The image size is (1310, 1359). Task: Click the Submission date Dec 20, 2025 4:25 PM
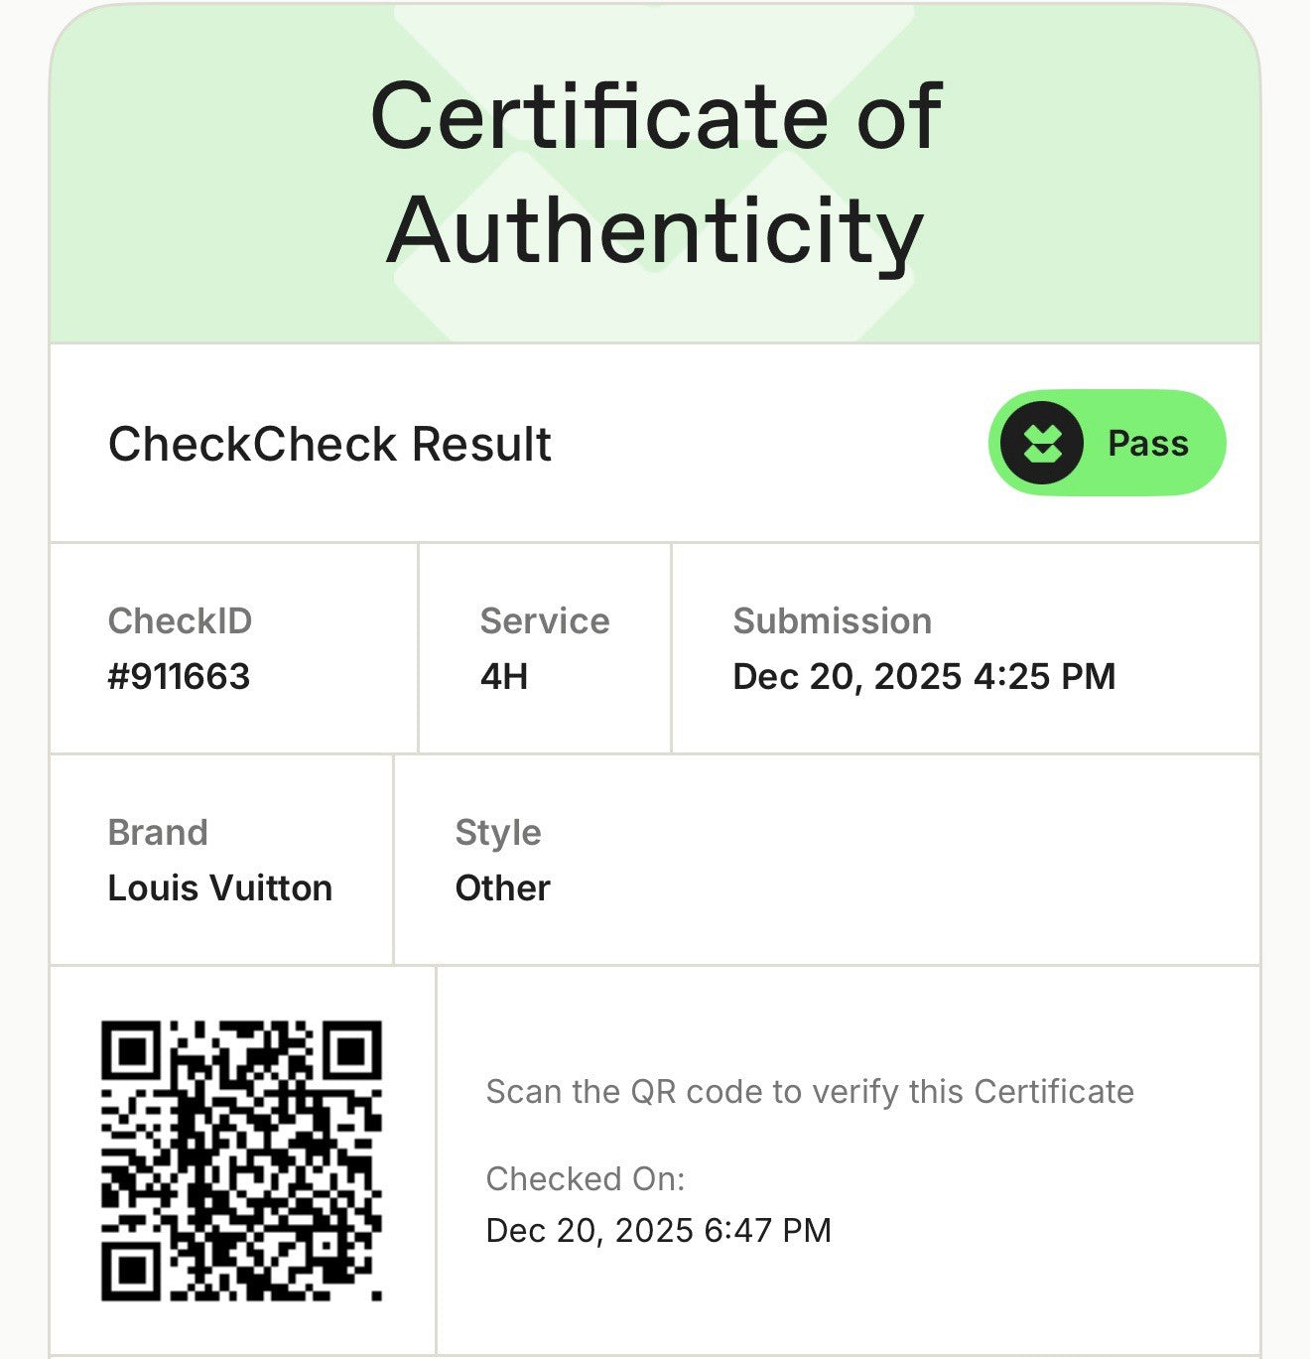click(x=924, y=677)
